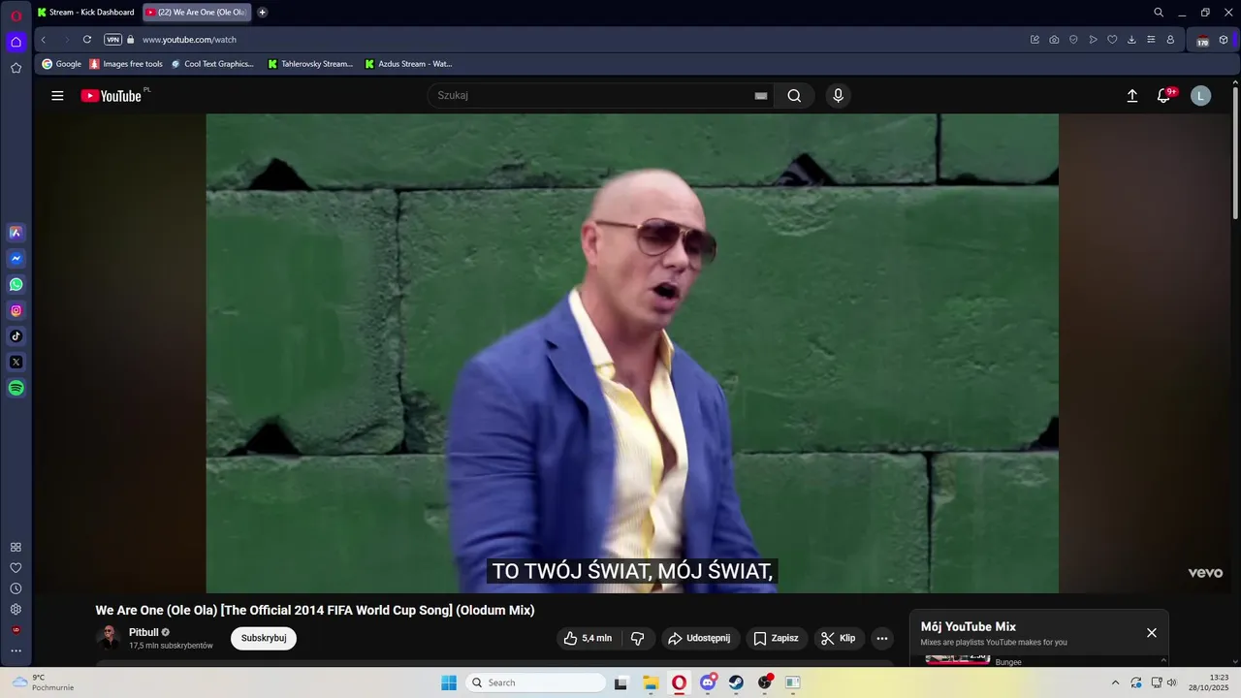Open Aria AI in the sidebar

(16, 233)
